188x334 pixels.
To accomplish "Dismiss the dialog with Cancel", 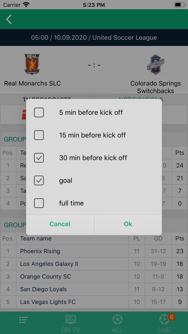I will pos(60,224).
